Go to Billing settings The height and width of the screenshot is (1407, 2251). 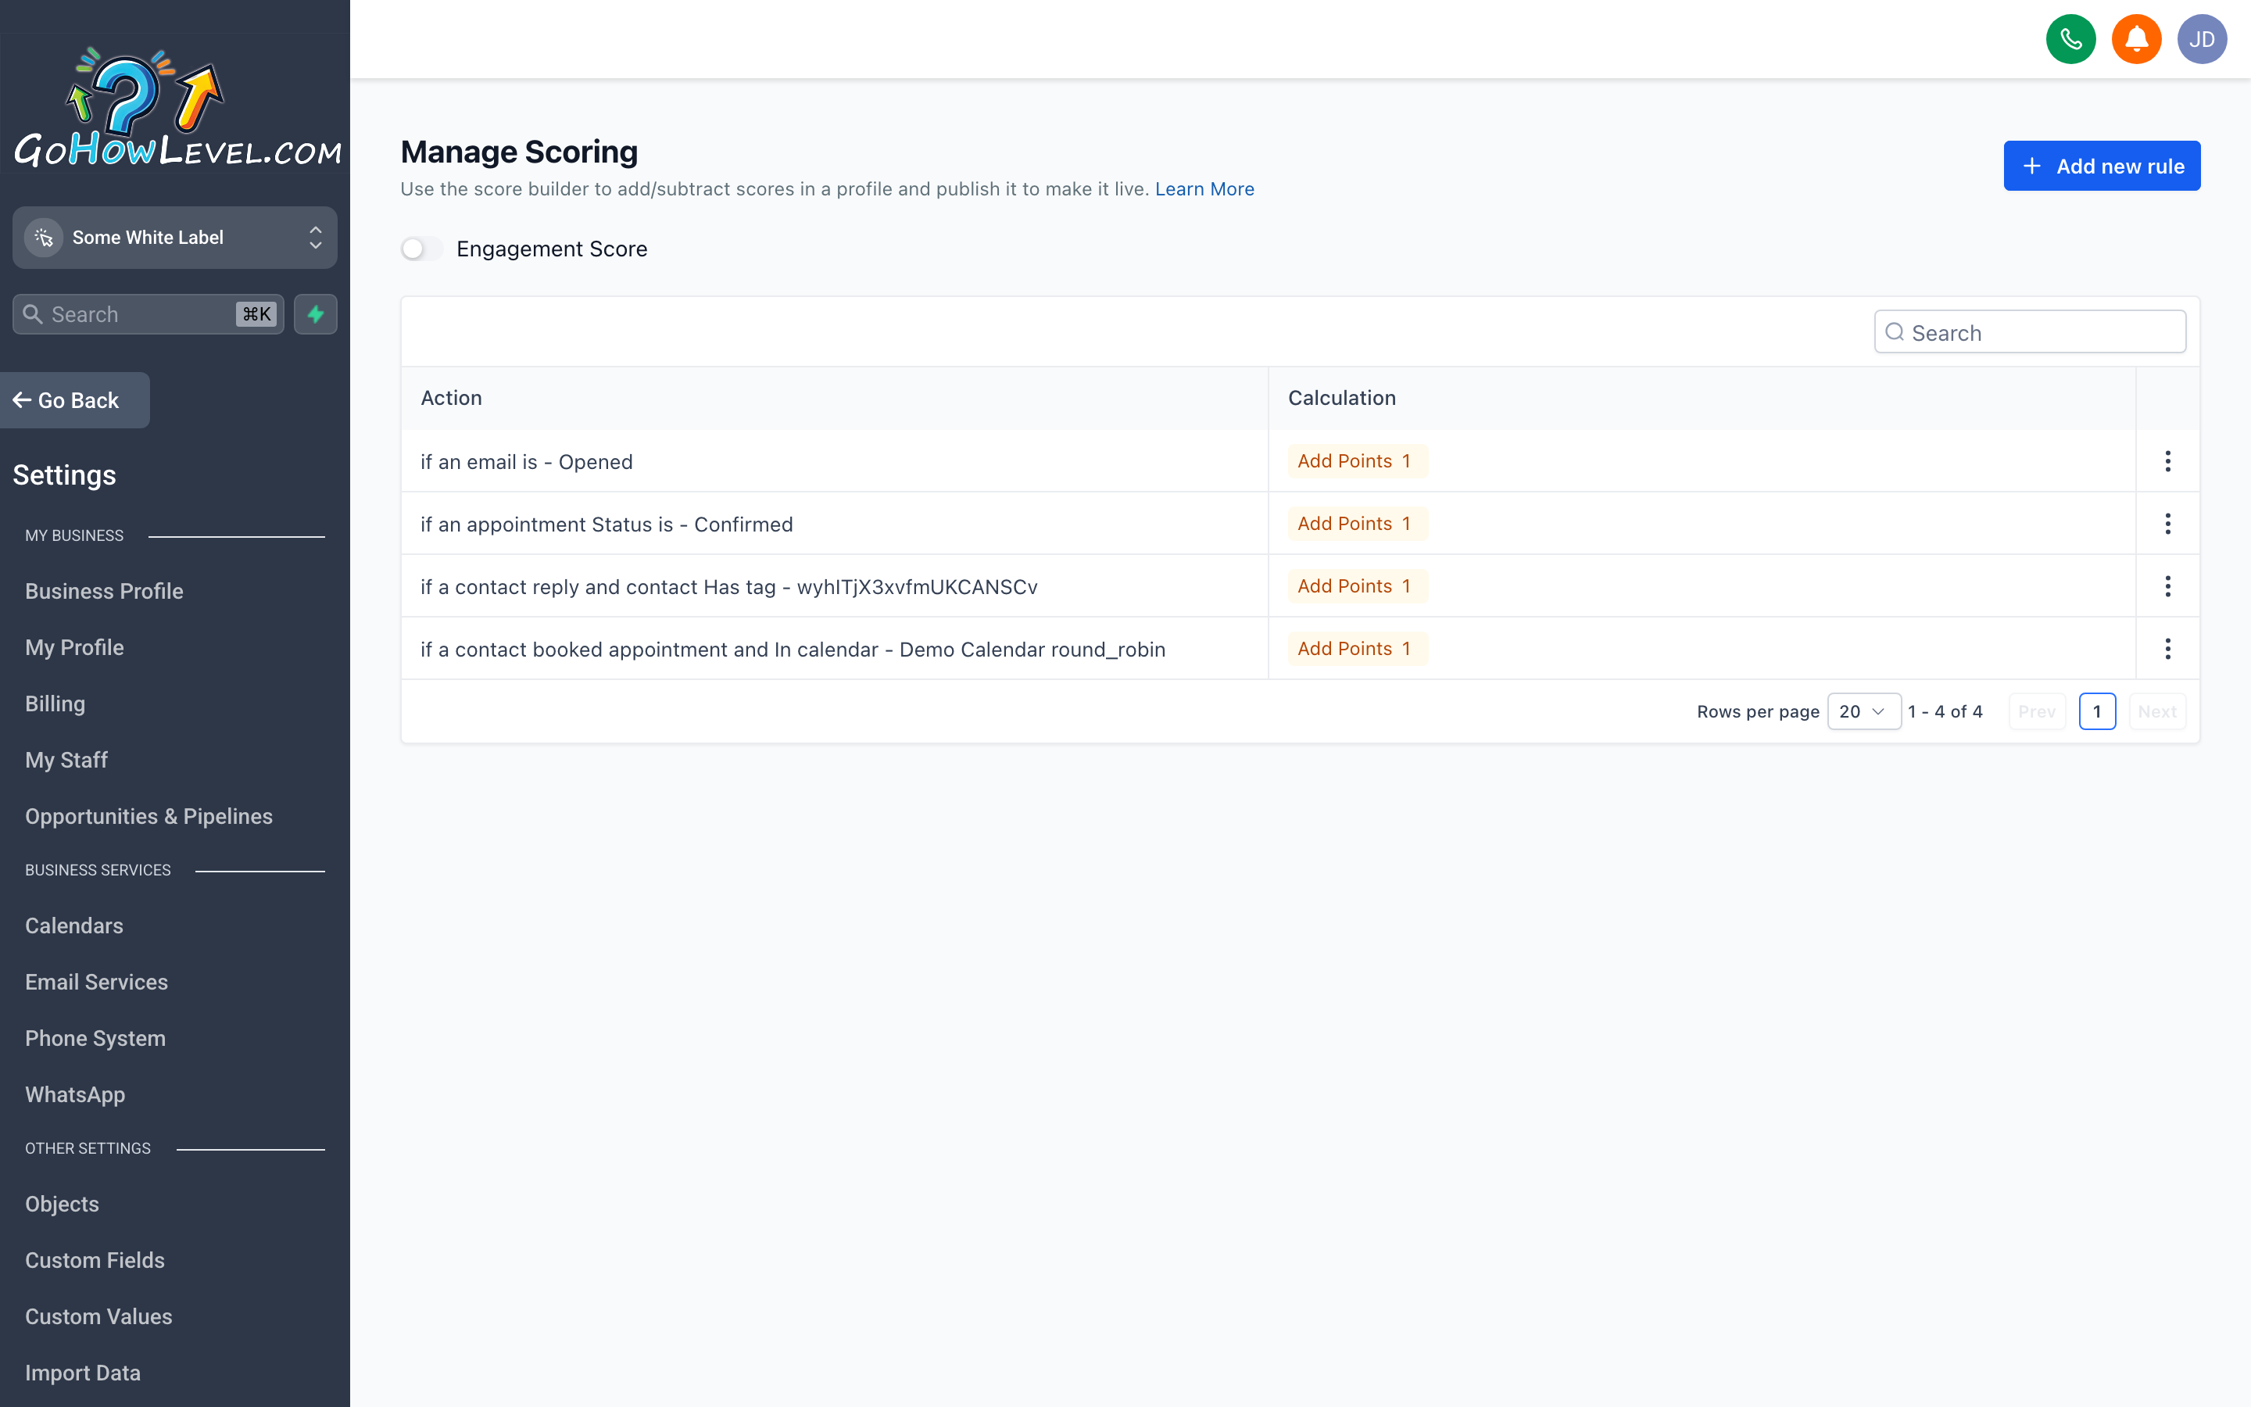55,703
